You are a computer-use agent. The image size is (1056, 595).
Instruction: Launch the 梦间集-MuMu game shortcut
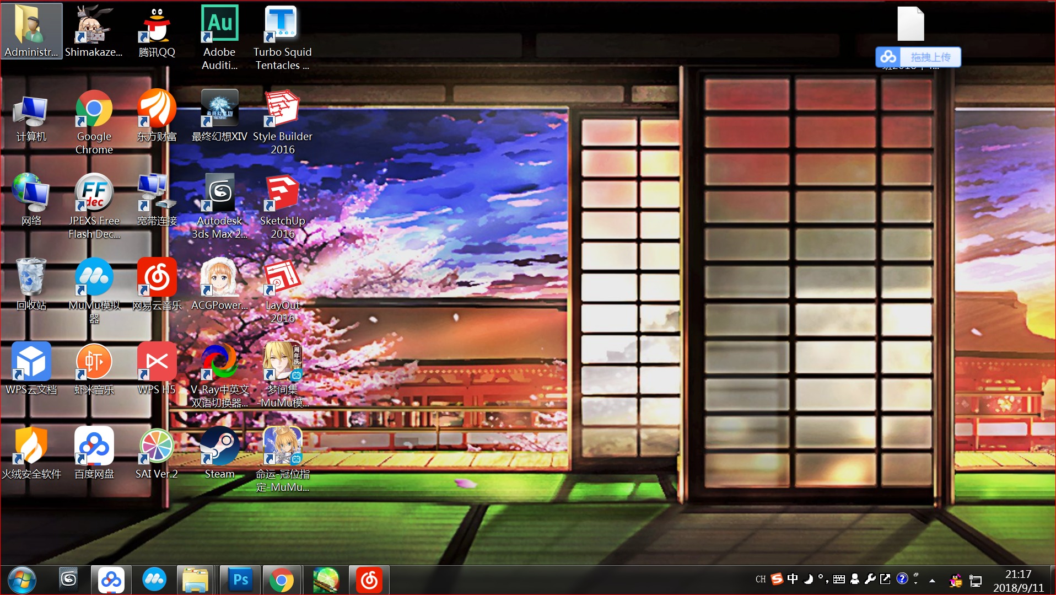283,376
